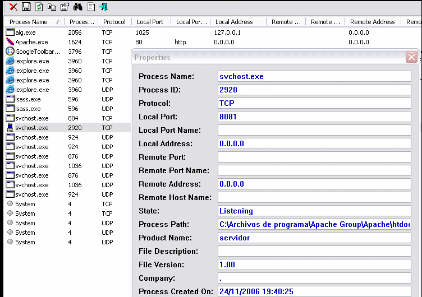Click the Process Path field
The width and height of the screenshot is (422, 297).
314,224
